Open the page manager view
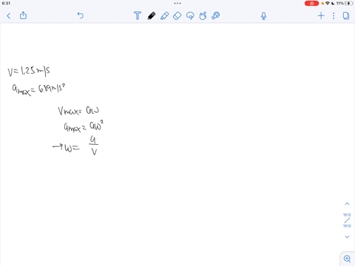The height and width of the screenshot is (266, 355). point(346,16)
